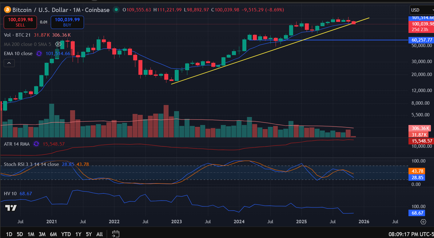Click the TradingView logo watermark
Viewport: 434px width, 238px height.
11,208
